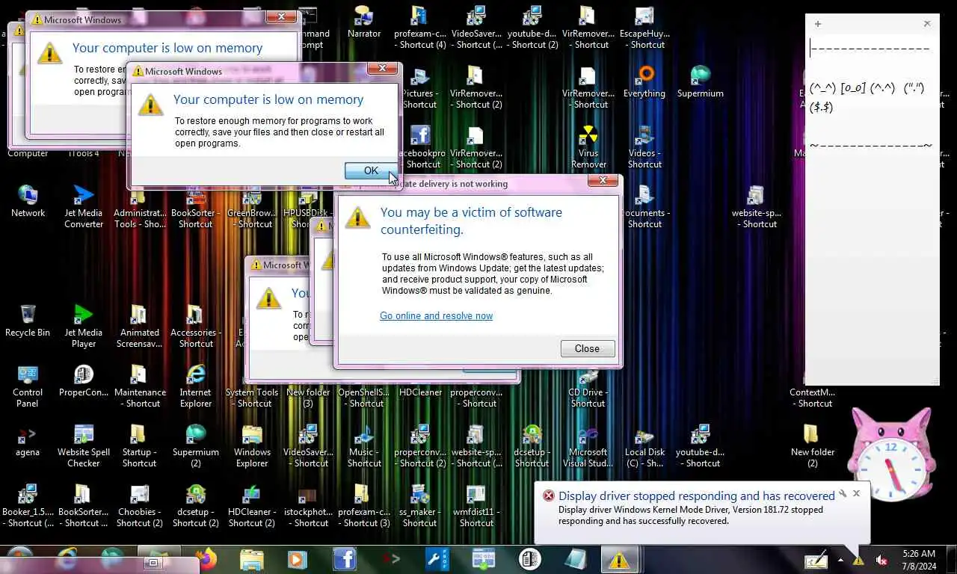Screen dimensions: 957x574
Task: Select the Website Spell Checker icon
Action: (84, 446)
